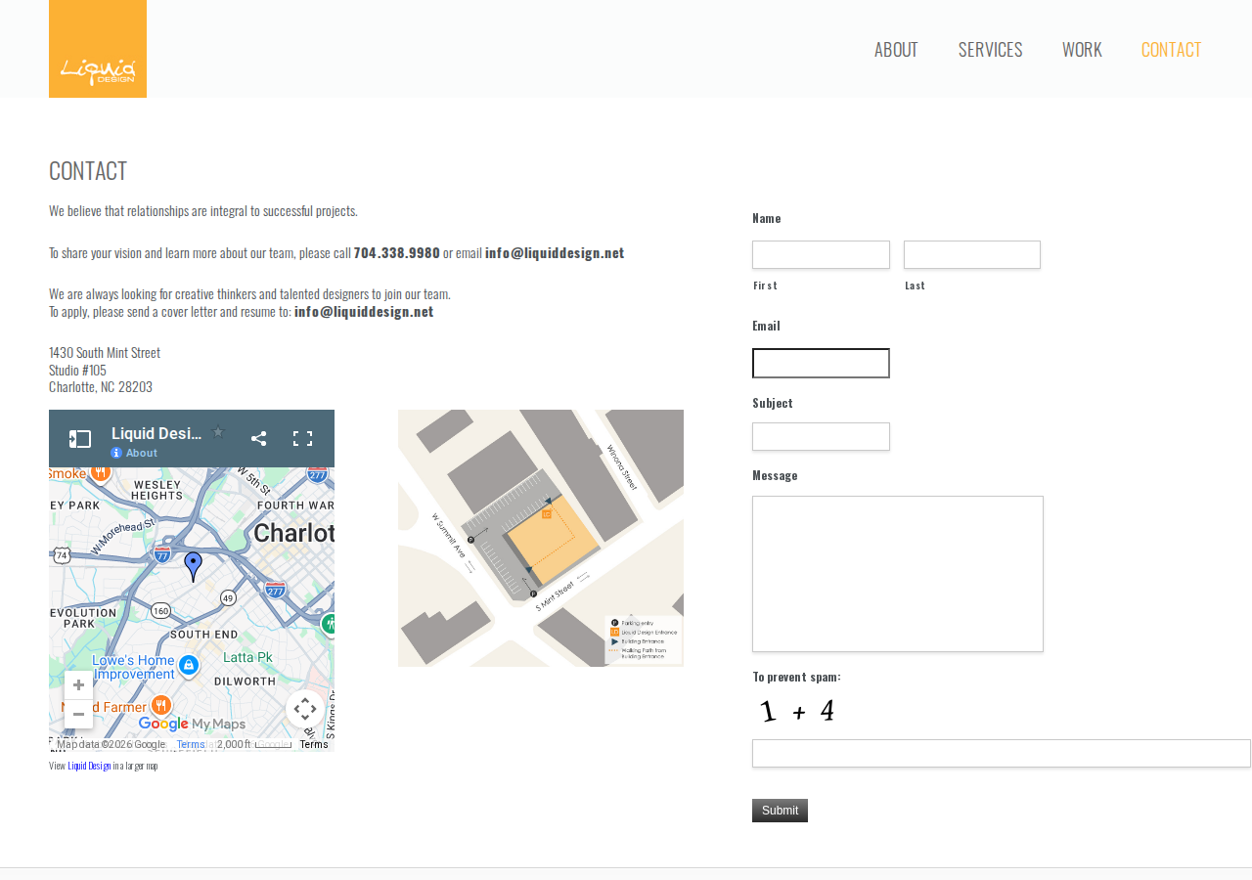
Task: Share the embedded map
Action: coord(258,439)
